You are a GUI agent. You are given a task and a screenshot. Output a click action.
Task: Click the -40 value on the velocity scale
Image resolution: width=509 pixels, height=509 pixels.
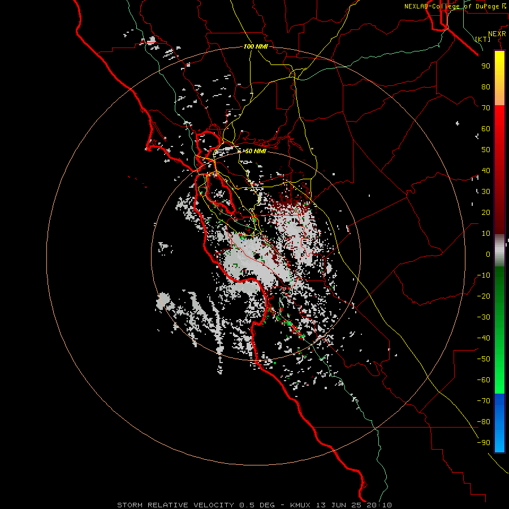(484, 338)
